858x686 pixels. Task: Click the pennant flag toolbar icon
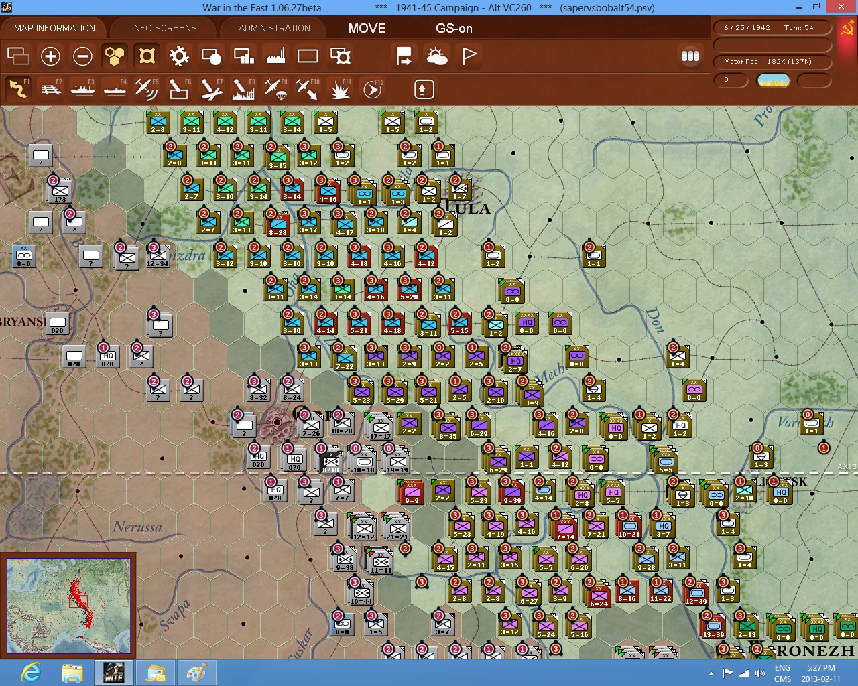point(469,56)
